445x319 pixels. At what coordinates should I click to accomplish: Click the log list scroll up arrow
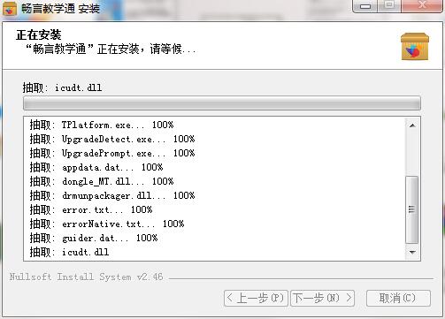(x=412, y=125)
